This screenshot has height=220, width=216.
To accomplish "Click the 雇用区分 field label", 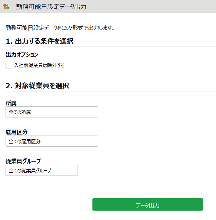I will coord(17,132).
